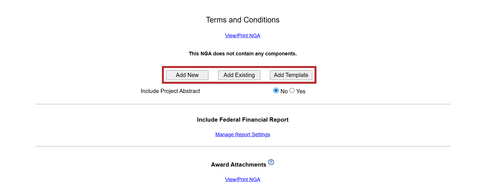Select the No radio button for Project Abstract

coord(276,90)
